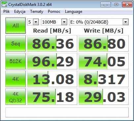134x121 pixels.
Task: Click the 512K write result 74.05
Action: tap(104, 61)
